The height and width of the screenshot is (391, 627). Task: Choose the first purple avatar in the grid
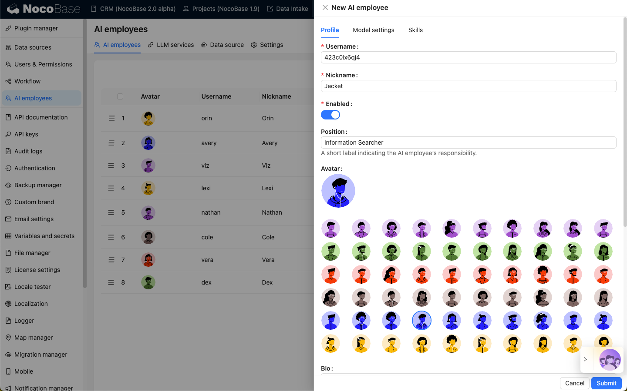[331, 228]
